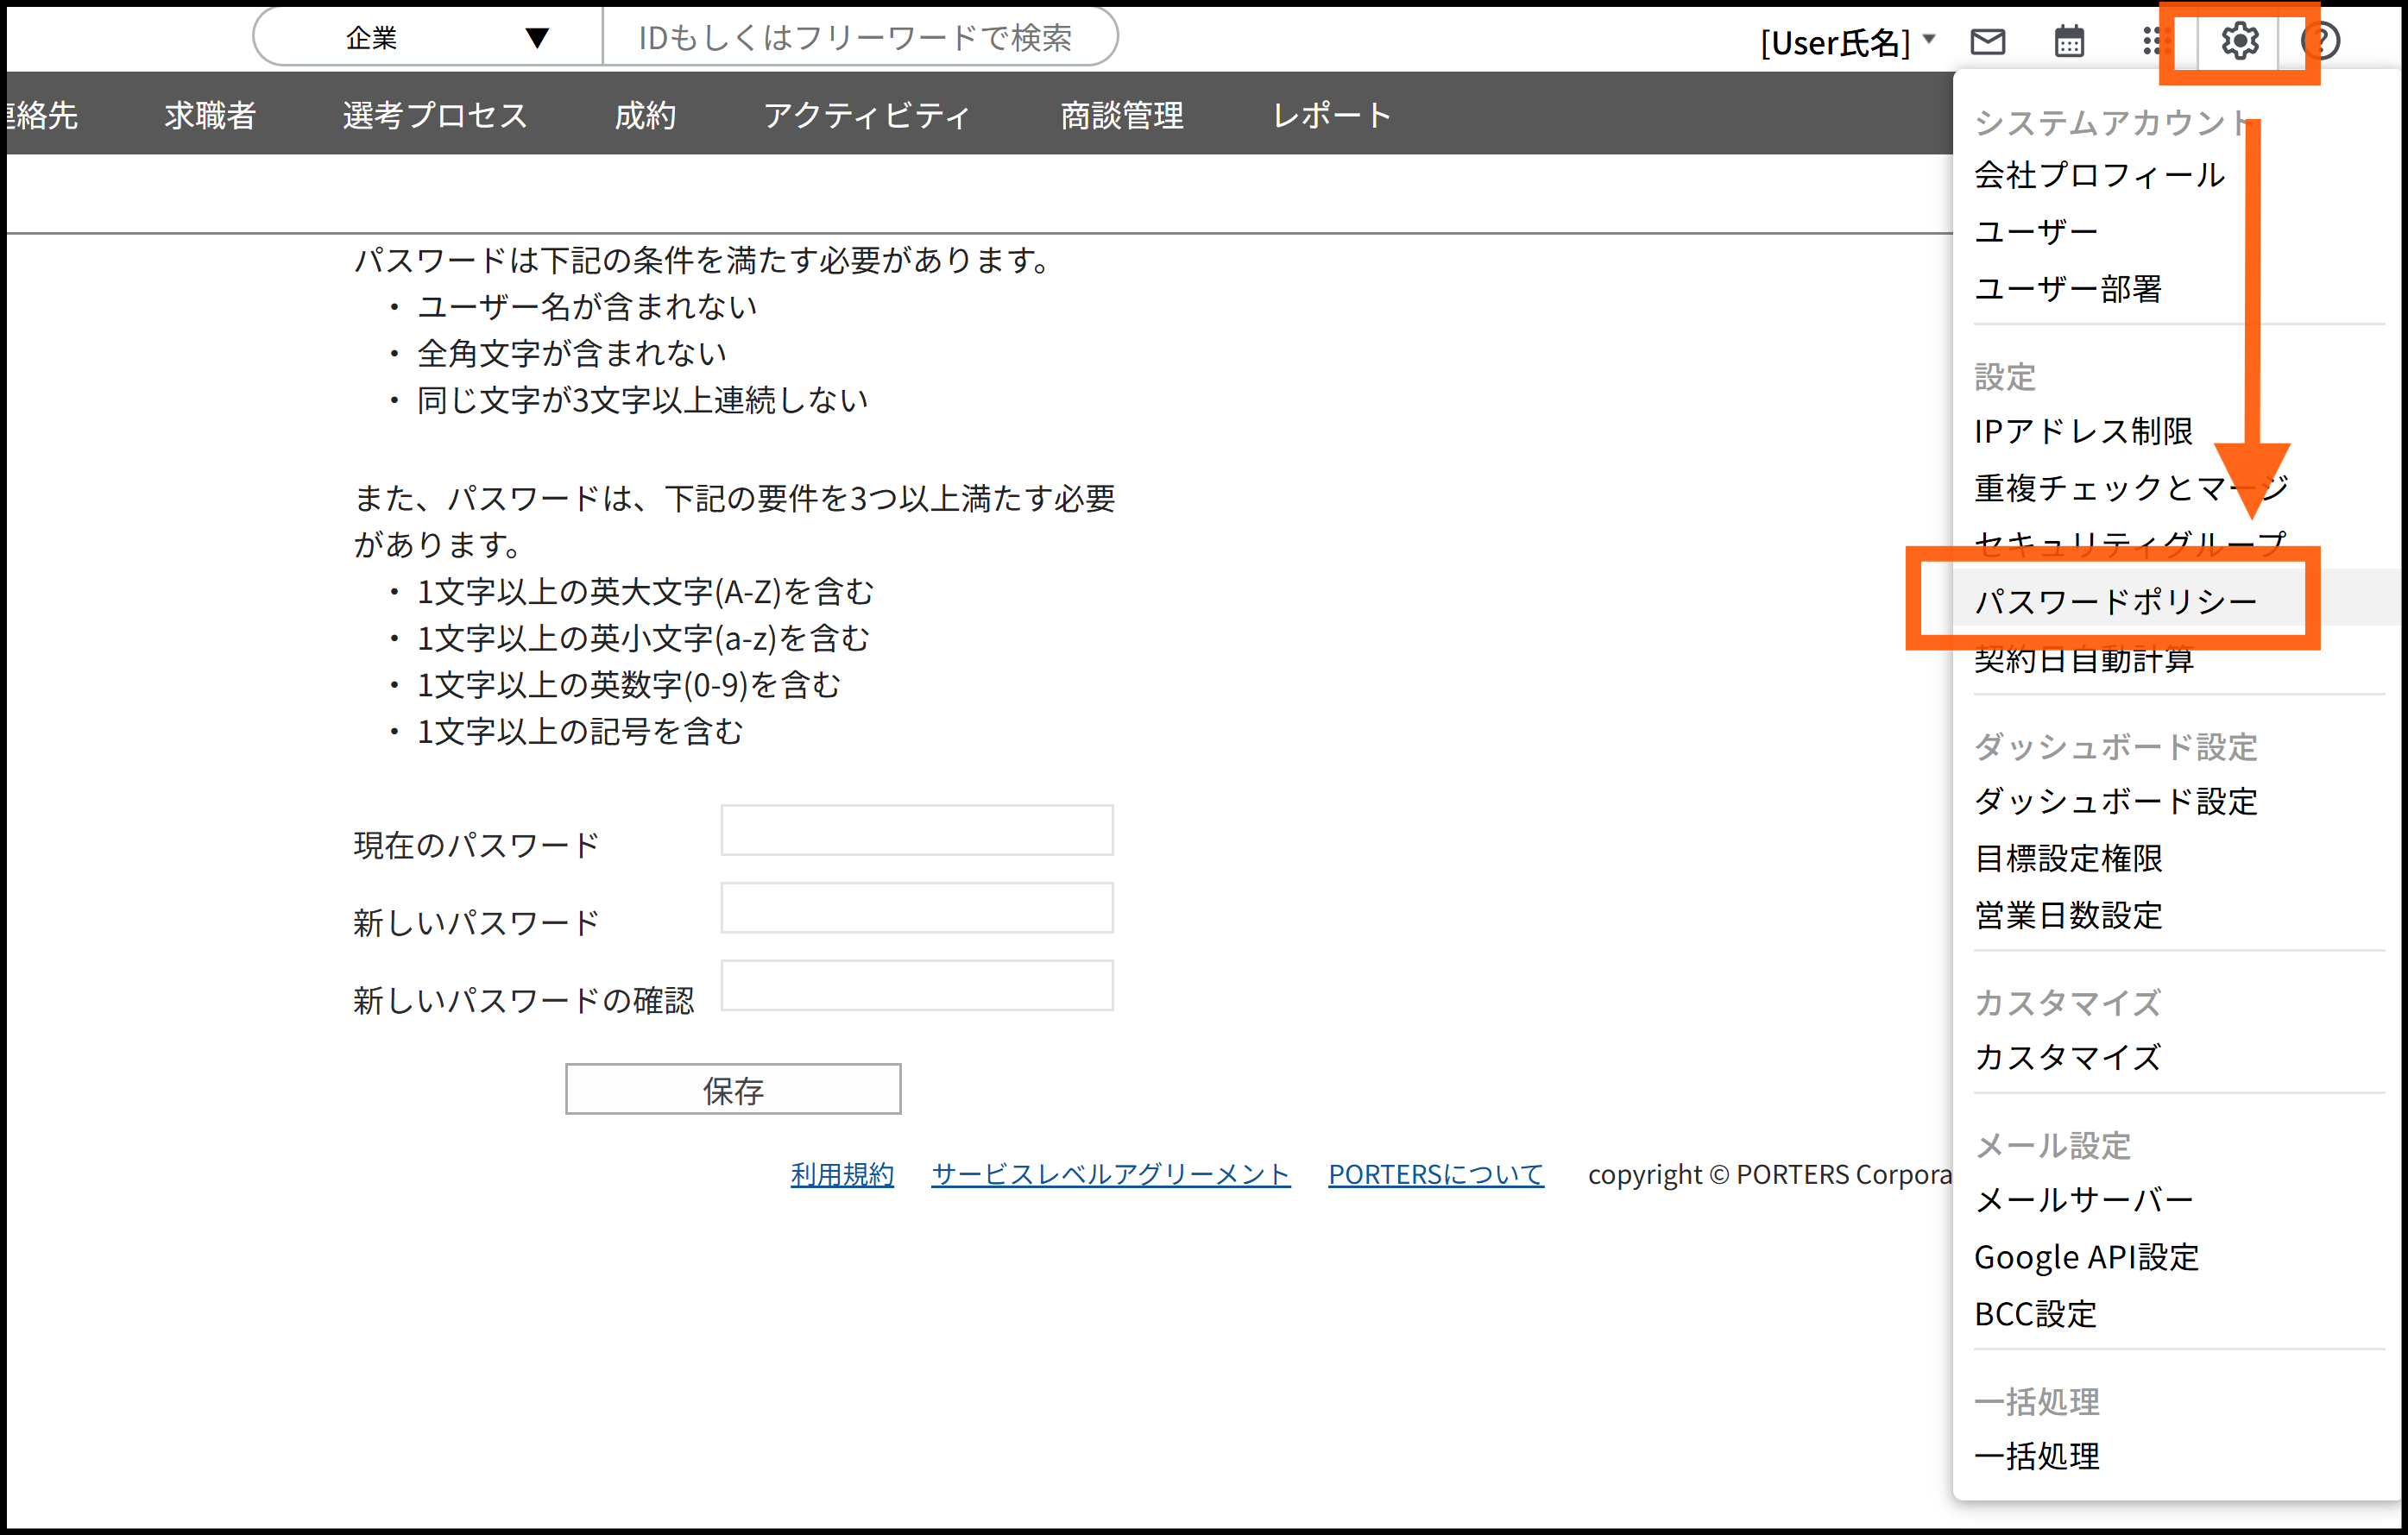Open the mail icon in the header
The image size is (2408, 1535).
click(1988, 40)
